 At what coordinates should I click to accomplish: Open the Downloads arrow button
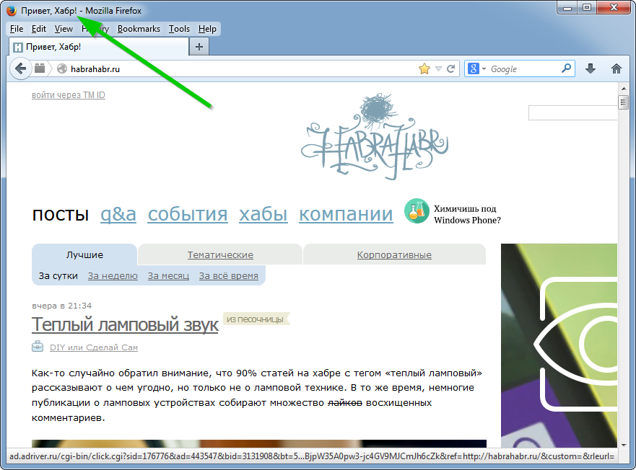coord(591,68)
